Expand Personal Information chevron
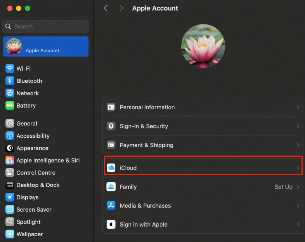Image resolution: width=305 pixels, height=242 pixels. click(x=298, y=107)
